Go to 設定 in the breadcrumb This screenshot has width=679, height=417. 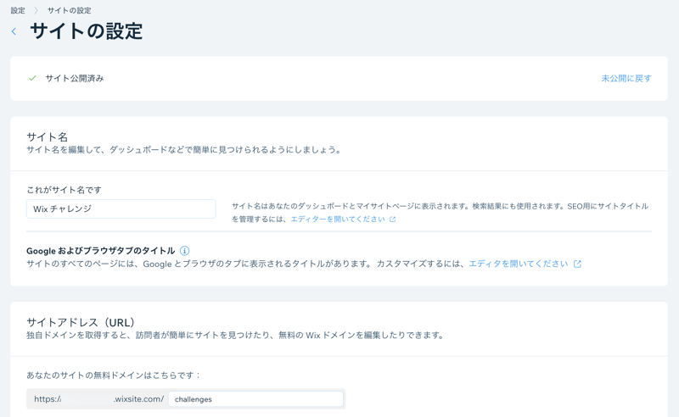(x=17, y=11)
